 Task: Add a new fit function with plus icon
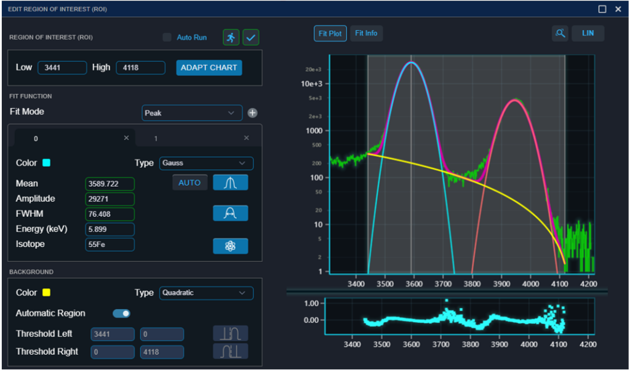coord(252,113)
